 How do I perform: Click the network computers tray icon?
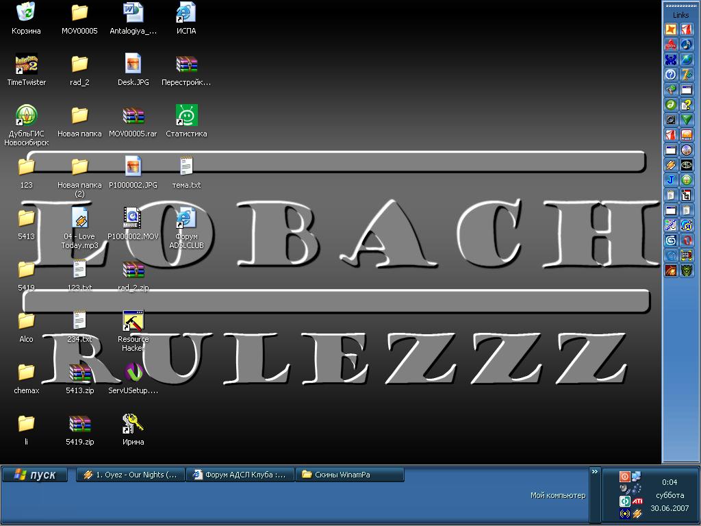click(636, 477)
